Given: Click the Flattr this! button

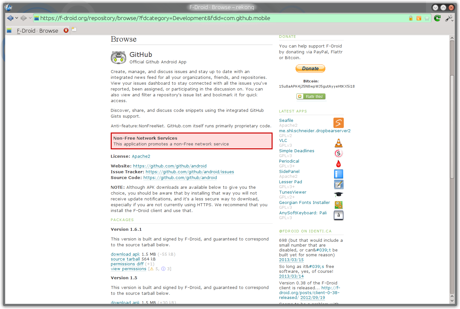Looking at the screenshot, I should coord(311,97).
